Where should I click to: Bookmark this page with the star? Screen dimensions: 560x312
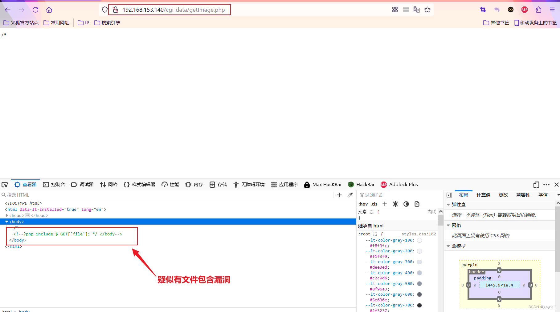tap(427, 10)
